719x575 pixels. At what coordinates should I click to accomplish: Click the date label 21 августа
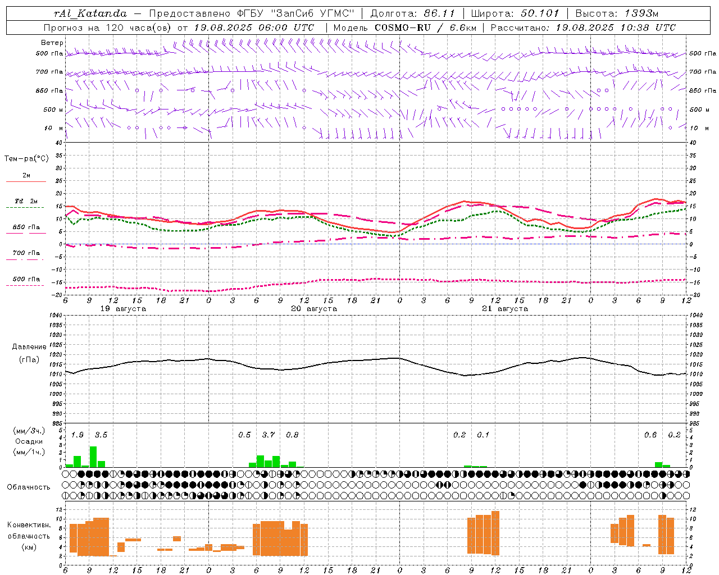pyautogui.click(x=505, y=309)
